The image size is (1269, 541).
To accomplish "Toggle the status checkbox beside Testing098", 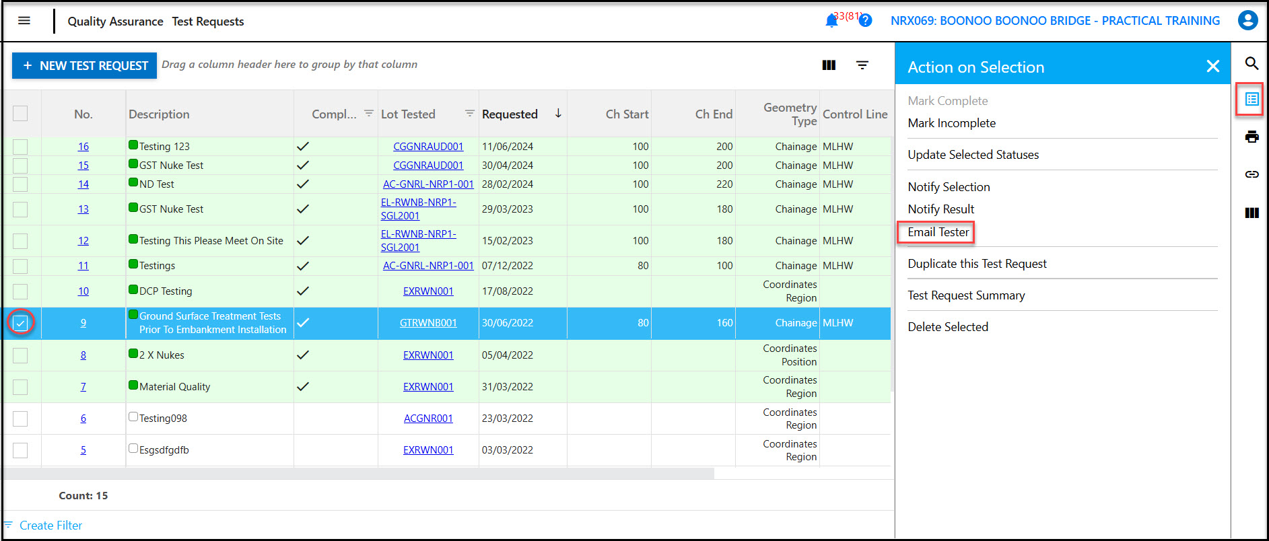I will (x=133, y=417).
